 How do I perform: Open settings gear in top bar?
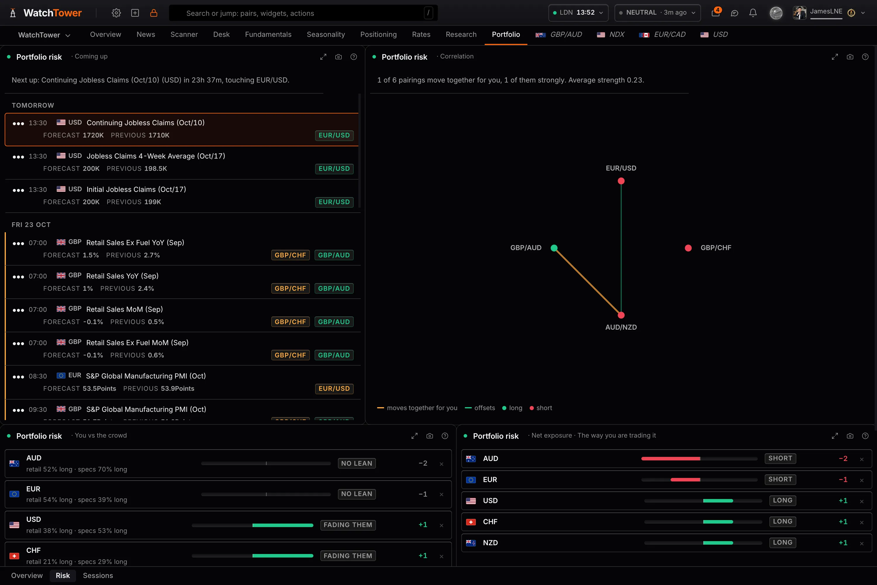(116, 13)
